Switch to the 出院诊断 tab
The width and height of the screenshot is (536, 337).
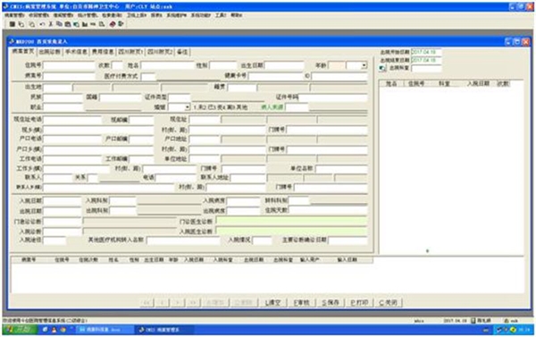(x=49, y=52)
